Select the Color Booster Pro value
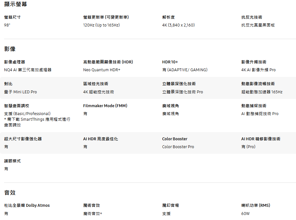296x220 pixels. point(178,147)
